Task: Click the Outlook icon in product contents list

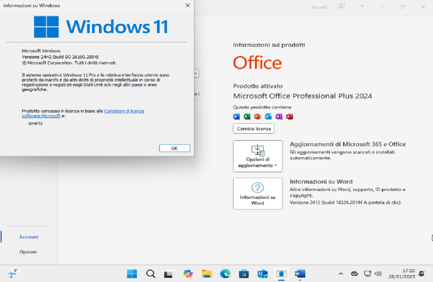Action: click(268, 117)
